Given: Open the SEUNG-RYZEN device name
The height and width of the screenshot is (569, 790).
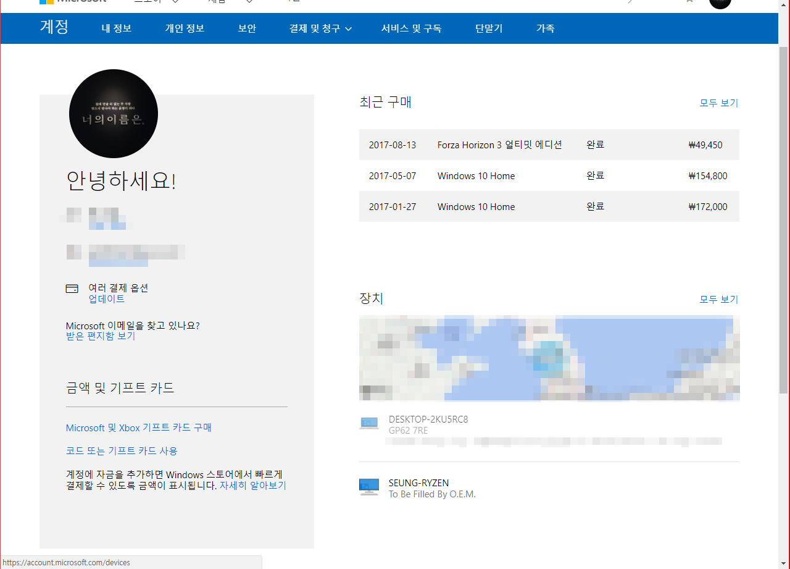Looking at the screenshot, I should pyautogui.click(x=419, y=483).
